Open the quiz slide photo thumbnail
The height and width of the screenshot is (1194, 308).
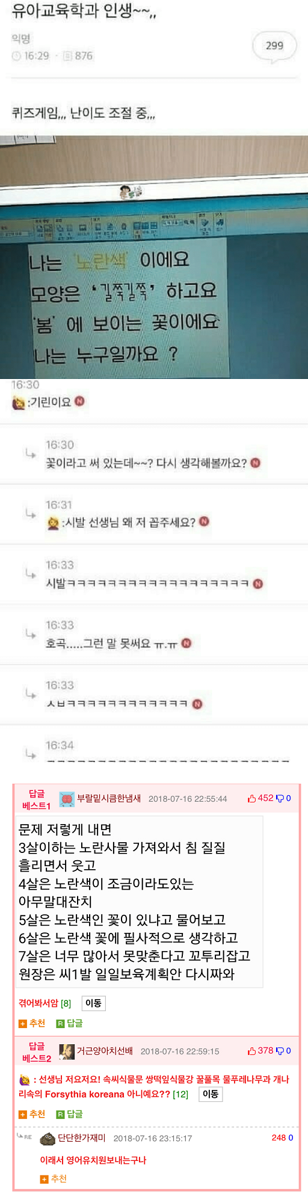(x=154, y=257)
